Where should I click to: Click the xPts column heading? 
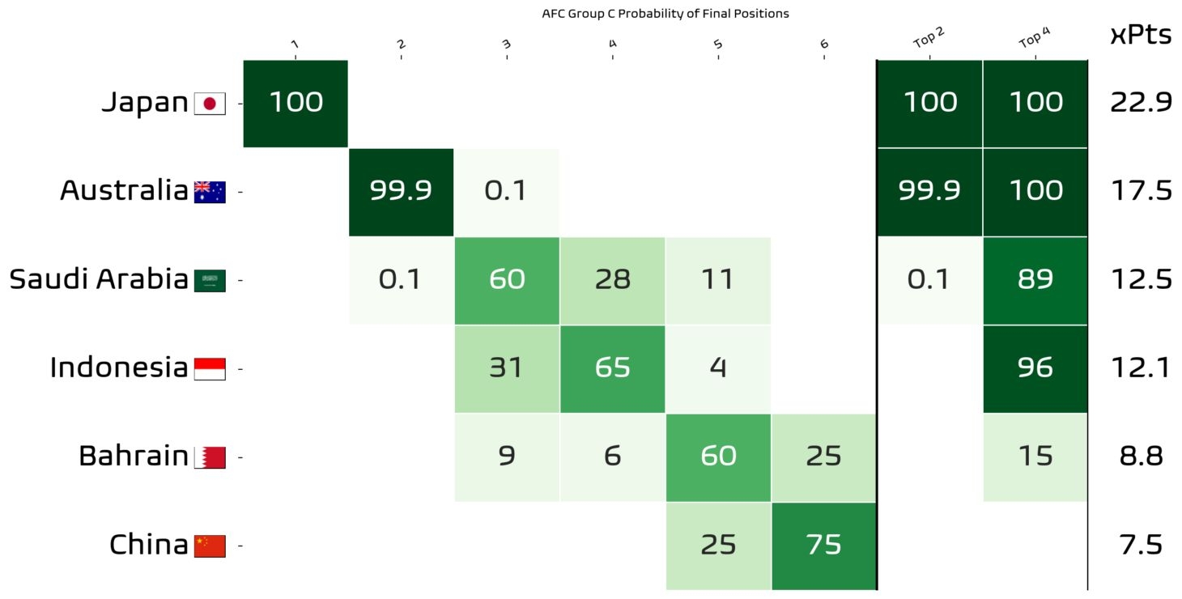[1140, 36]
